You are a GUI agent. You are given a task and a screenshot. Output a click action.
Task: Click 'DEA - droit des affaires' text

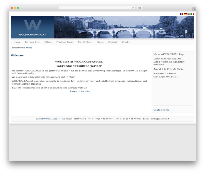pyautogui.click(x=167, y=58)
